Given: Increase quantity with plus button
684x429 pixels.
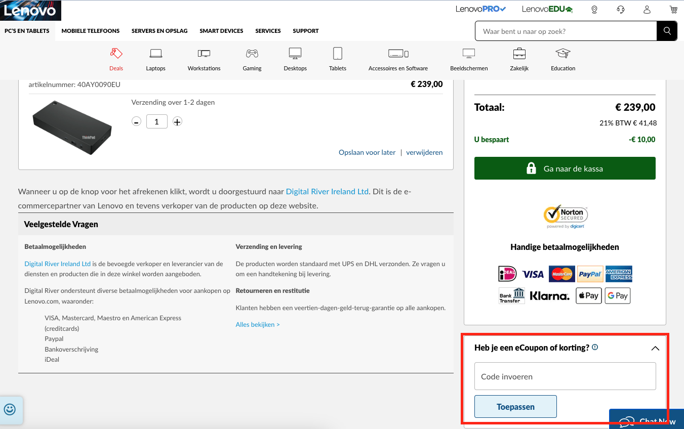Looking at the screenshot, I should pos(177,121).
